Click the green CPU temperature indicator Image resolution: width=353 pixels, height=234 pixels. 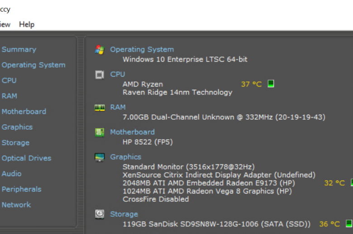[x=271, y=84]
